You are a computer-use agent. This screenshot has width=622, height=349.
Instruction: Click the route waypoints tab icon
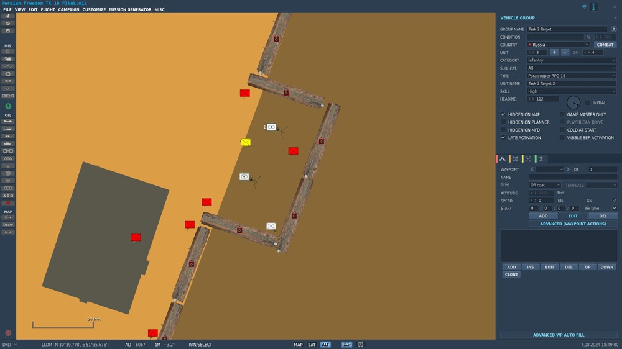503,159
